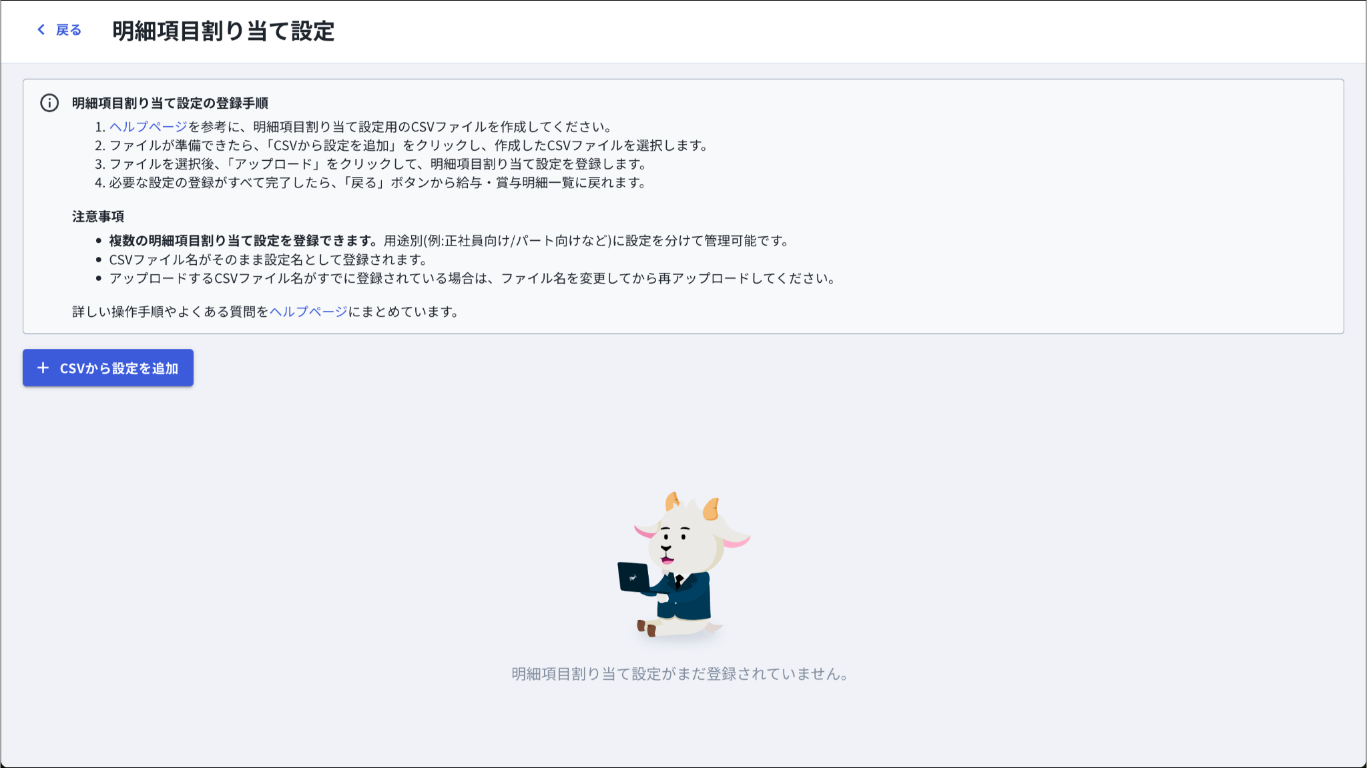
Task: Click the 戻る back link text
Action: coord(68,30)
